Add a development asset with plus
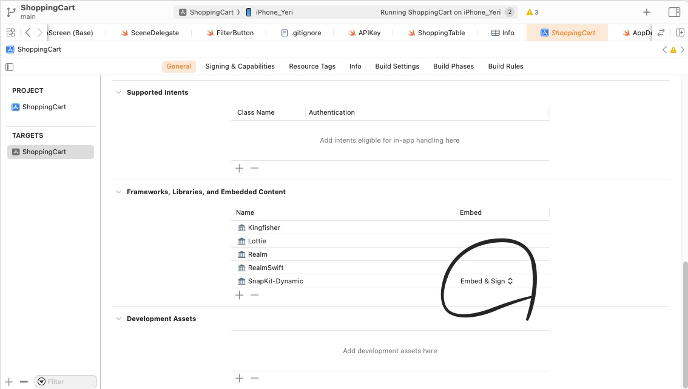The image size is (688, 389). [239, 378]
